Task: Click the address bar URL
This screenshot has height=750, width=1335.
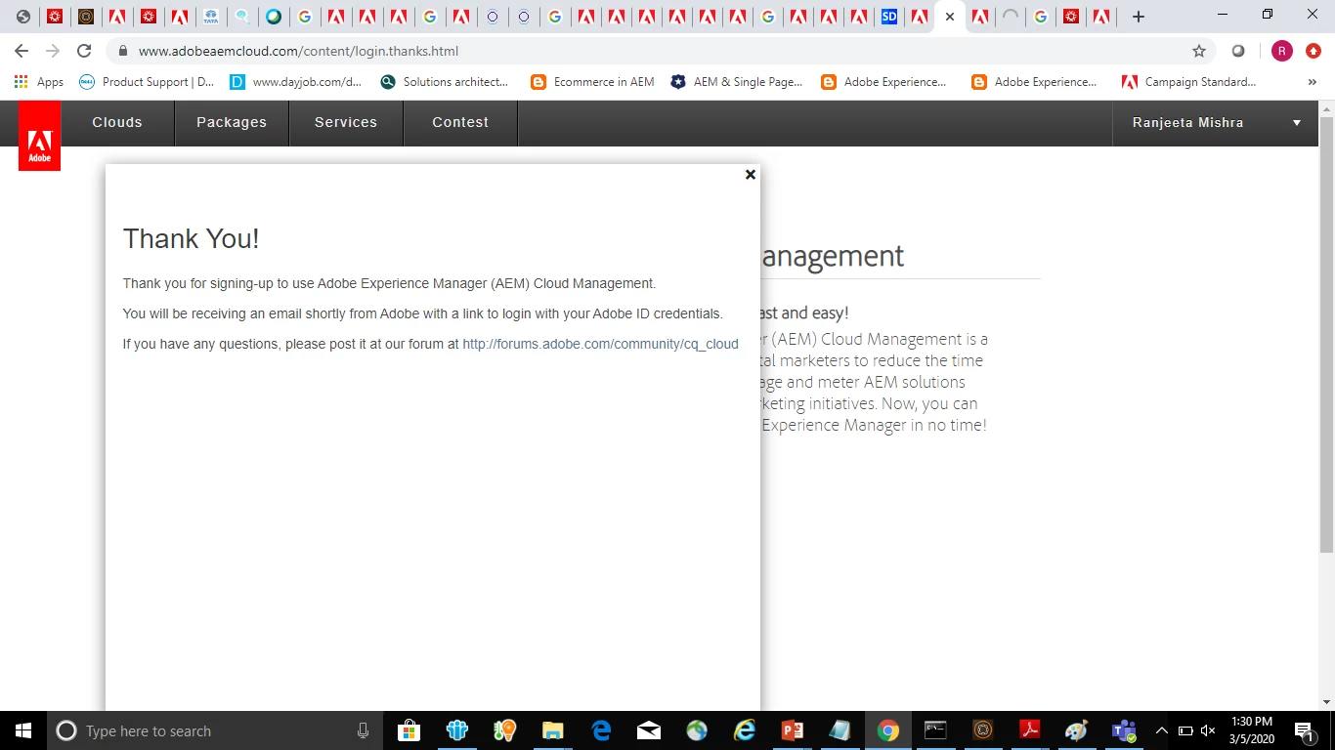Action: pyautogui.click(x=298, y=51)
